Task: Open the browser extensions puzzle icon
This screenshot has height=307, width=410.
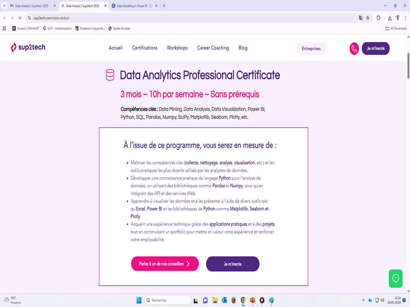Action: click(379, 18)
